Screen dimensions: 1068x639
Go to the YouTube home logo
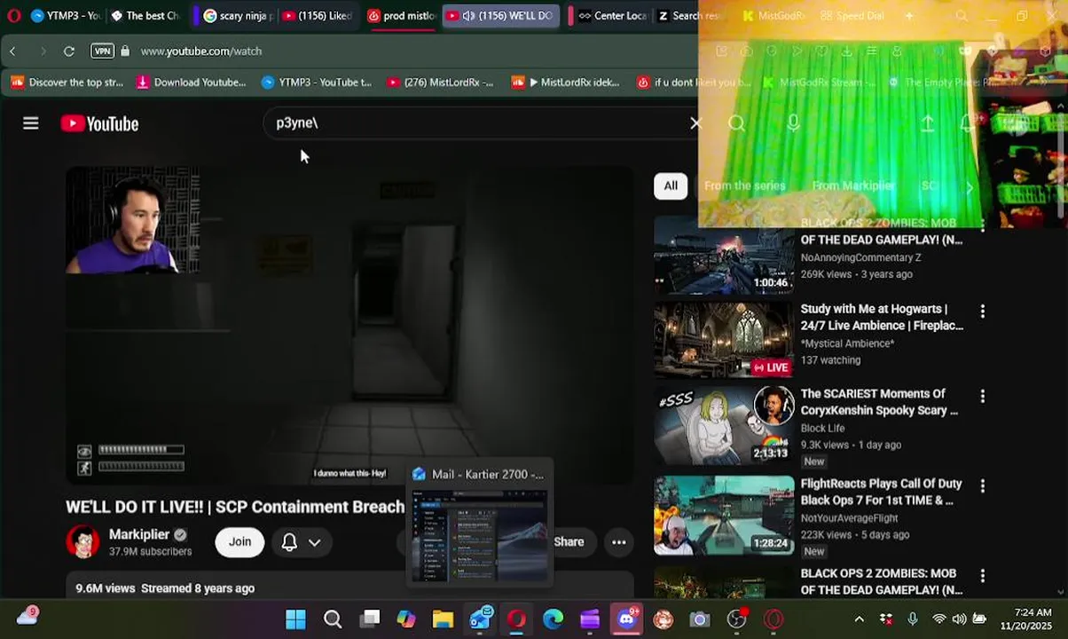[x=99, y=123]
